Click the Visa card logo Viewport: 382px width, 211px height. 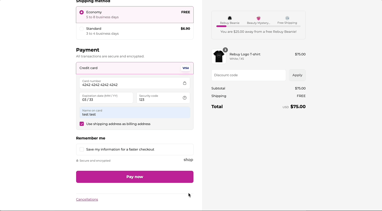click(x=185, y=68)
